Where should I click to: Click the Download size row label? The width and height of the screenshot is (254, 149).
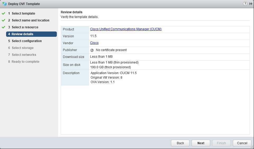[x=73, y=57]
